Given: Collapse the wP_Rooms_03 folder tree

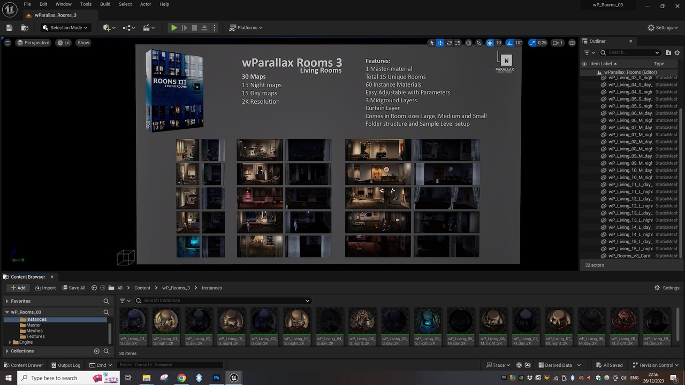Looking at the screenshot, I should pos(7,312).
